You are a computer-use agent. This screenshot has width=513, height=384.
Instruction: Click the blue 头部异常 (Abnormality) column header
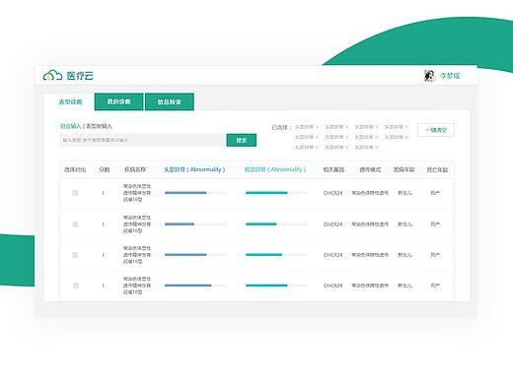(194, 169)
